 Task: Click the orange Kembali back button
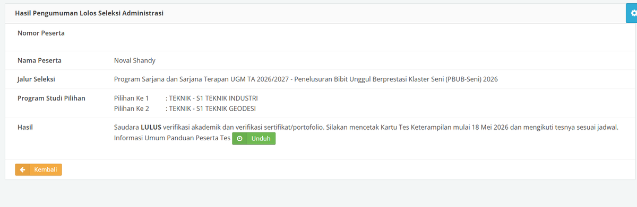point(38,169)
